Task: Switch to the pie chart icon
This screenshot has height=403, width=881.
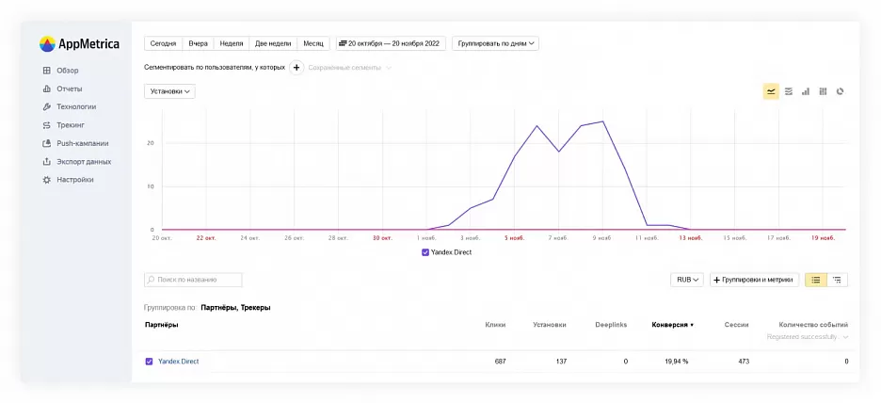Action: tap(840, 91)
